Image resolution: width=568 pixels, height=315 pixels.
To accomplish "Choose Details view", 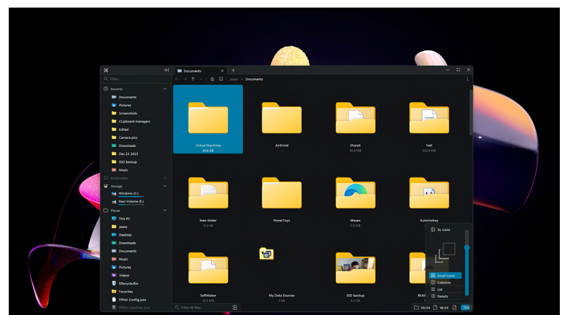I will click(445, 296).
